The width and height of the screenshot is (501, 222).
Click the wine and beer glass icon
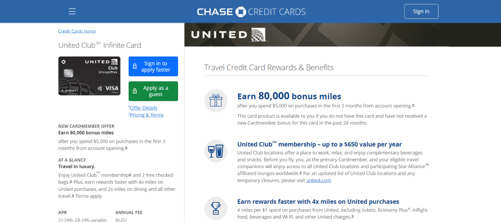pos(215,152)
